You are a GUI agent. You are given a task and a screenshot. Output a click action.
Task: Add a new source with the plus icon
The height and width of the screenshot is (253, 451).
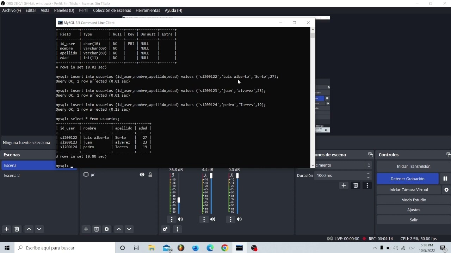pos(86,229)
